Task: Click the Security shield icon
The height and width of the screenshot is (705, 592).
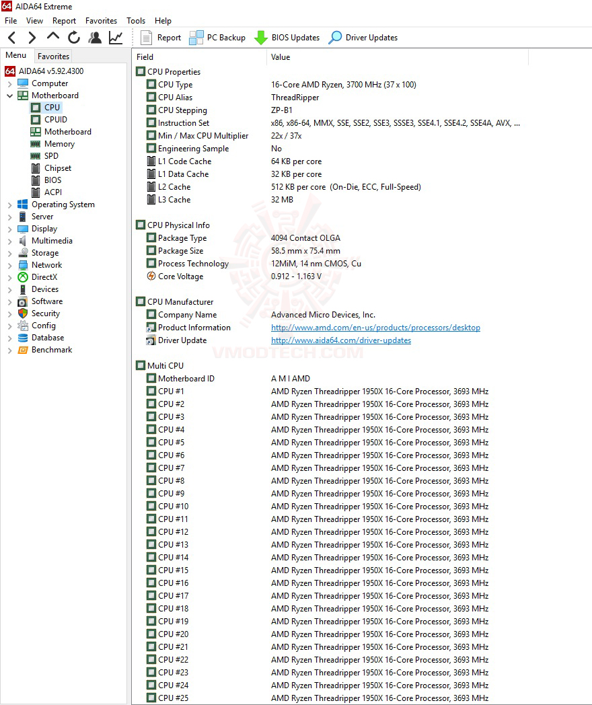Action: tap(22, 313)
